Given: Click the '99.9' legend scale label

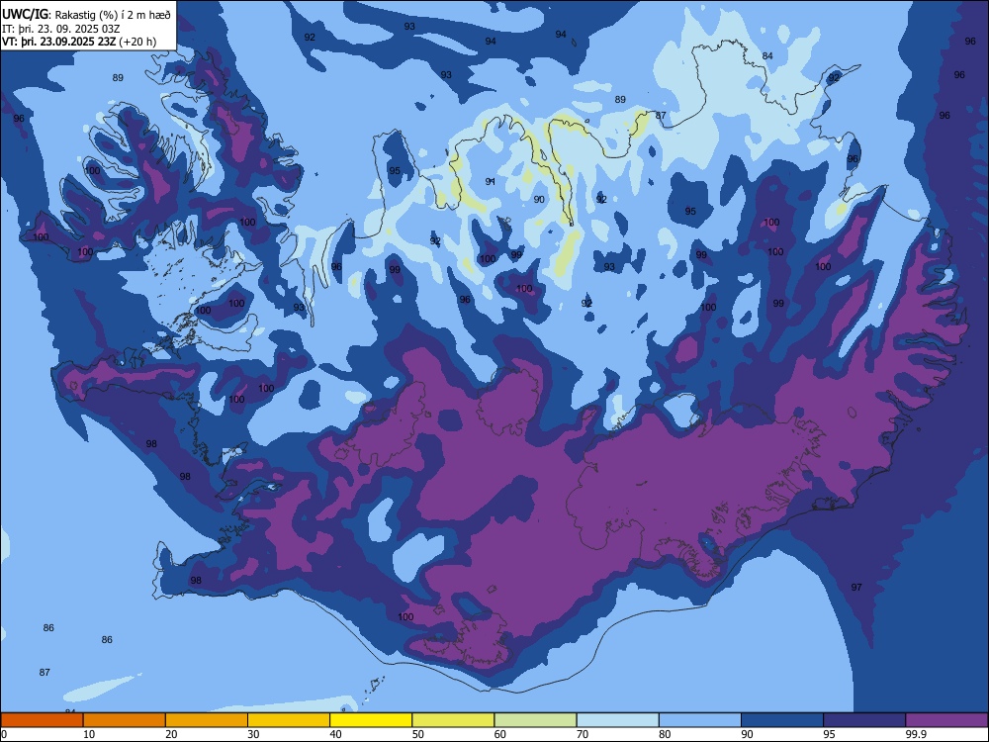Looking at the screenshot, I should pos(916,734).
